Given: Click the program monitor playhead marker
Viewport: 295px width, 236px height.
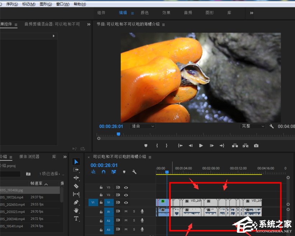Looking at the screenshot, I should point(118,134).
